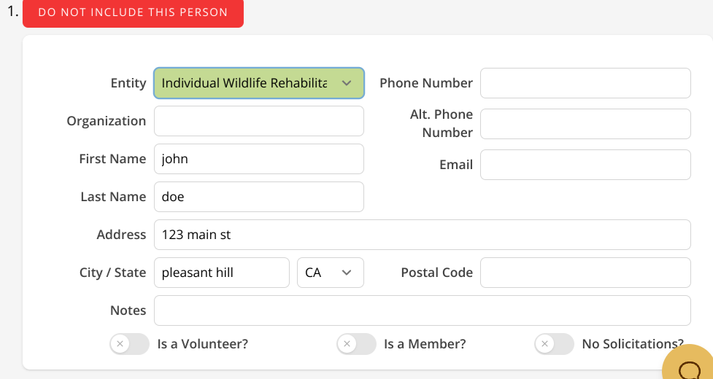Toggle the Is a Volunteer switch

point(129,344)
